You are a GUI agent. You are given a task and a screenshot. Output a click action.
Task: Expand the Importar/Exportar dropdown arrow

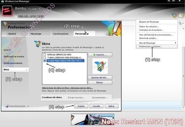click(x=28, y=106)
